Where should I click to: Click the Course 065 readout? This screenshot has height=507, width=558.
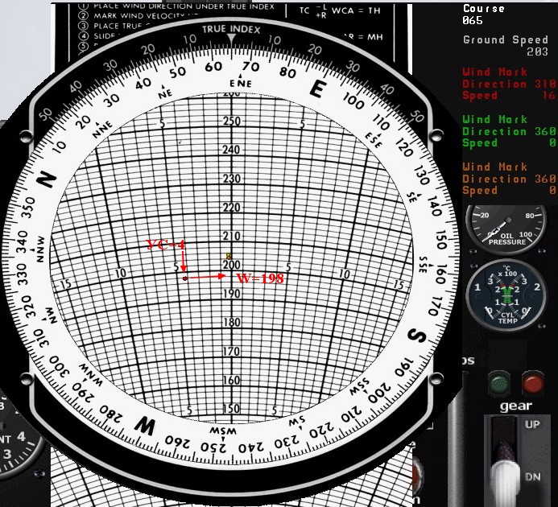pyautogui.click(x=484, y=14)
